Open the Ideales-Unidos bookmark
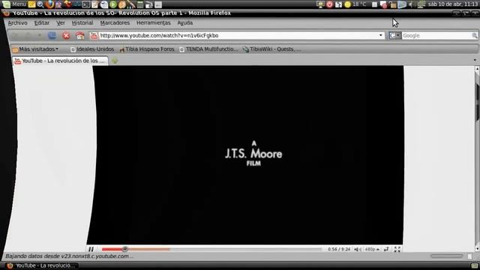 point(92,49)
